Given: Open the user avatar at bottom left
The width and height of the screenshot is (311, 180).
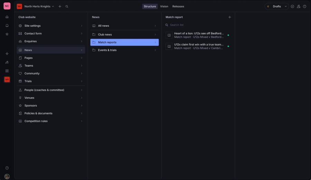Looking at the screenshot, I should [7, 177].
